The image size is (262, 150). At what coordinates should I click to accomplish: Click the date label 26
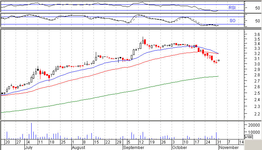(163, 142)
